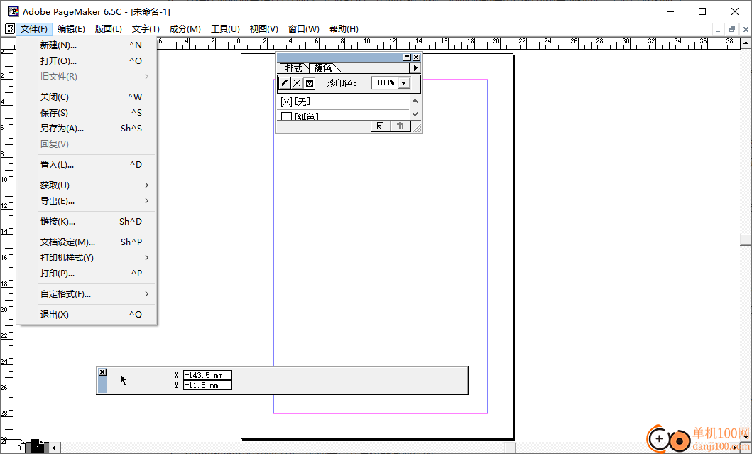Choose 打开(O)... from File menu
Image resolution: width=752 pixels, height=454 pixels.
(87, 61)
